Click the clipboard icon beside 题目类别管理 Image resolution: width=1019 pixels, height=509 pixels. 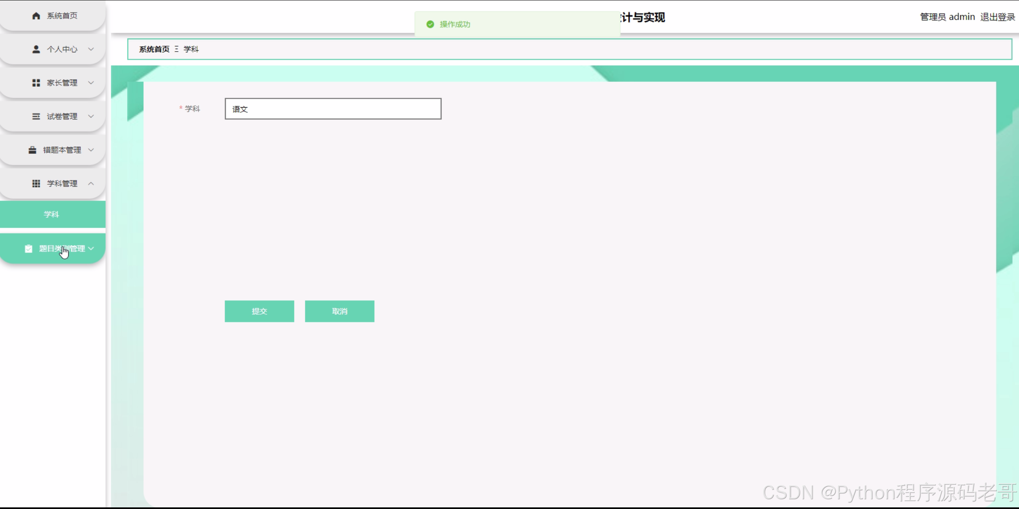click(x=28, y=249)
